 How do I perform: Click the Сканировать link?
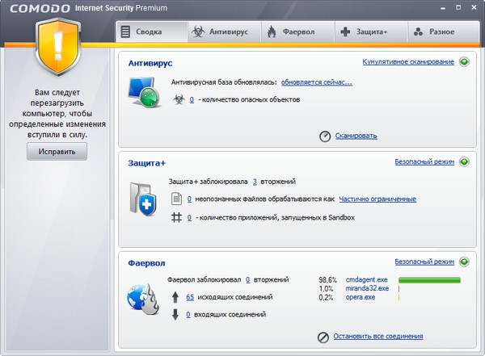[356, 136]
